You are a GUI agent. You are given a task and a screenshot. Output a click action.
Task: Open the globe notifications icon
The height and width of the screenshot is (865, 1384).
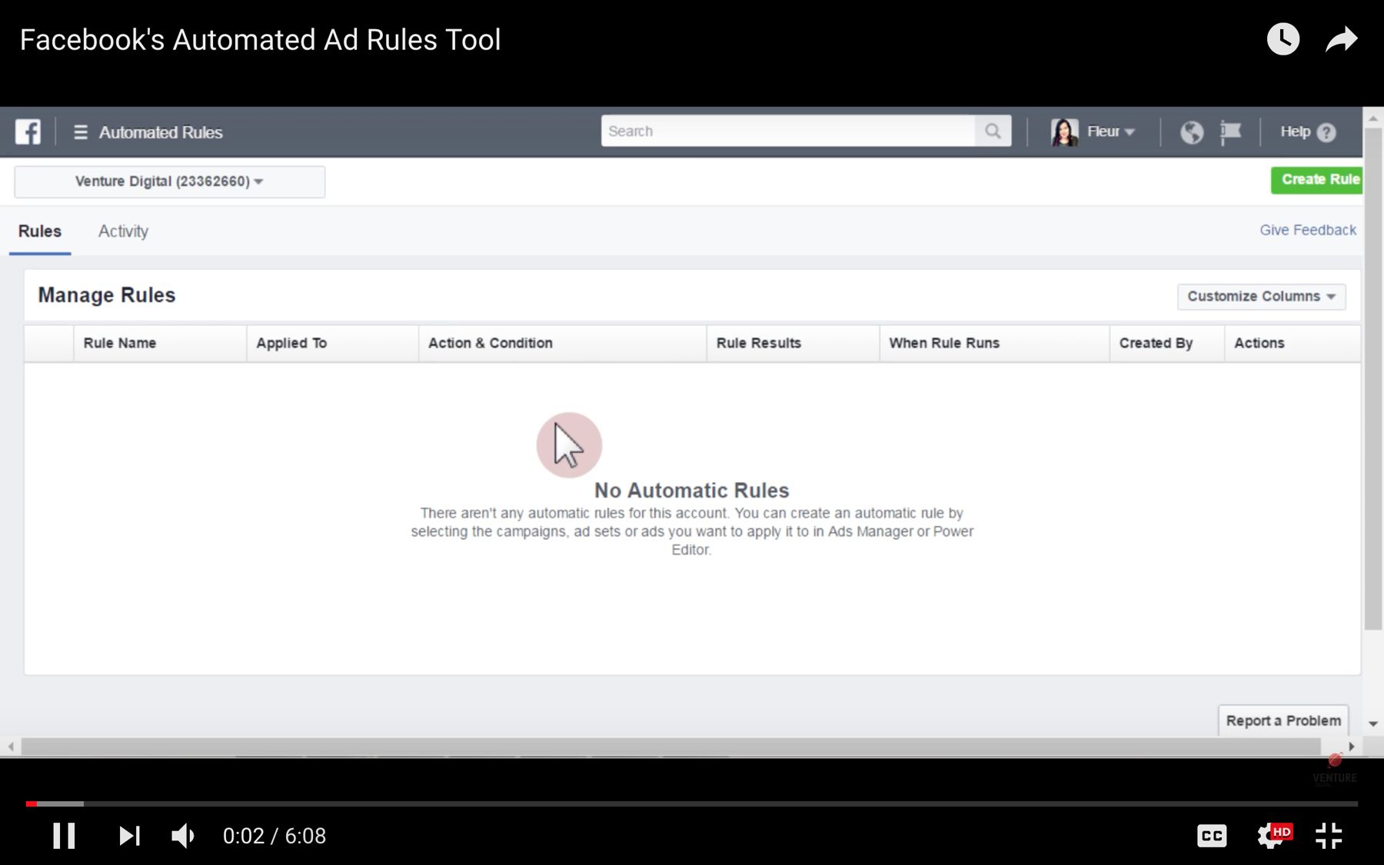coord(1192,132)
